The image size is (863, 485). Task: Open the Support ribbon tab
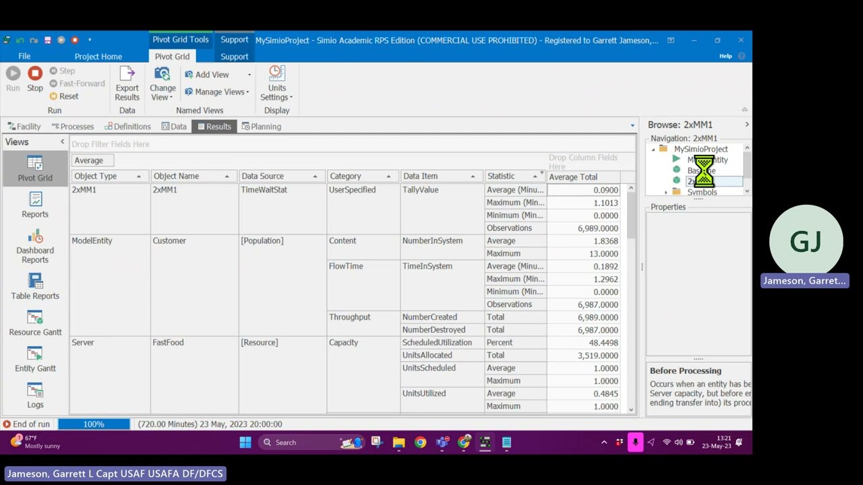235,57
